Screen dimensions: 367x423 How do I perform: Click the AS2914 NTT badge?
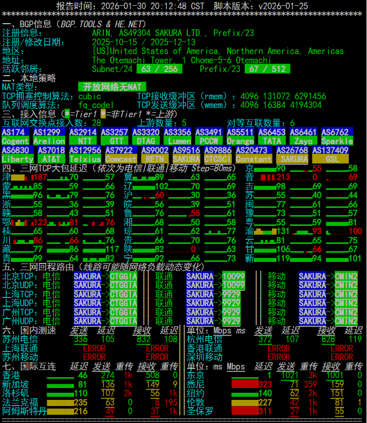[x=83, y=136]
